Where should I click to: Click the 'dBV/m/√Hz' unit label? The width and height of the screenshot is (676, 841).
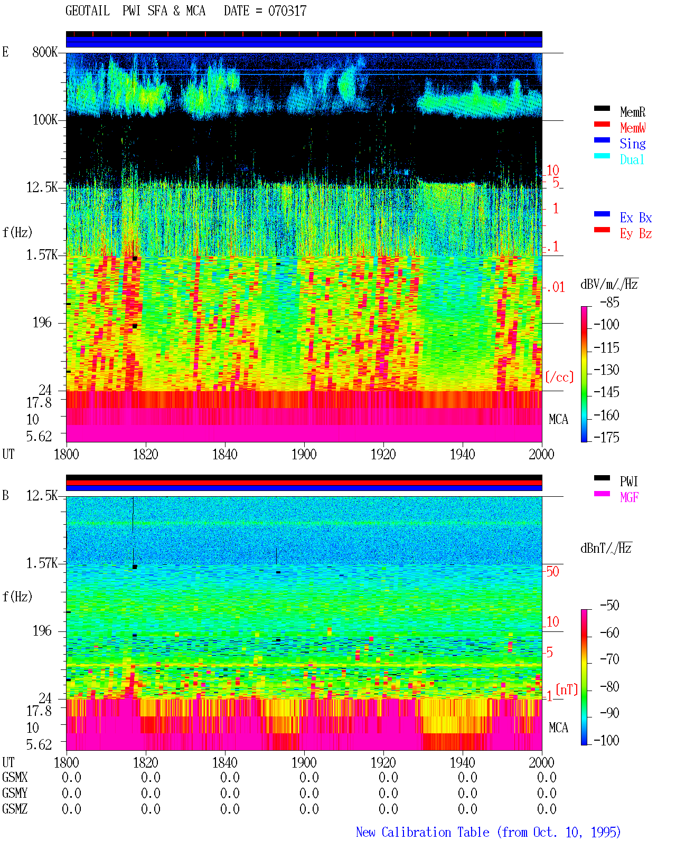609,284
